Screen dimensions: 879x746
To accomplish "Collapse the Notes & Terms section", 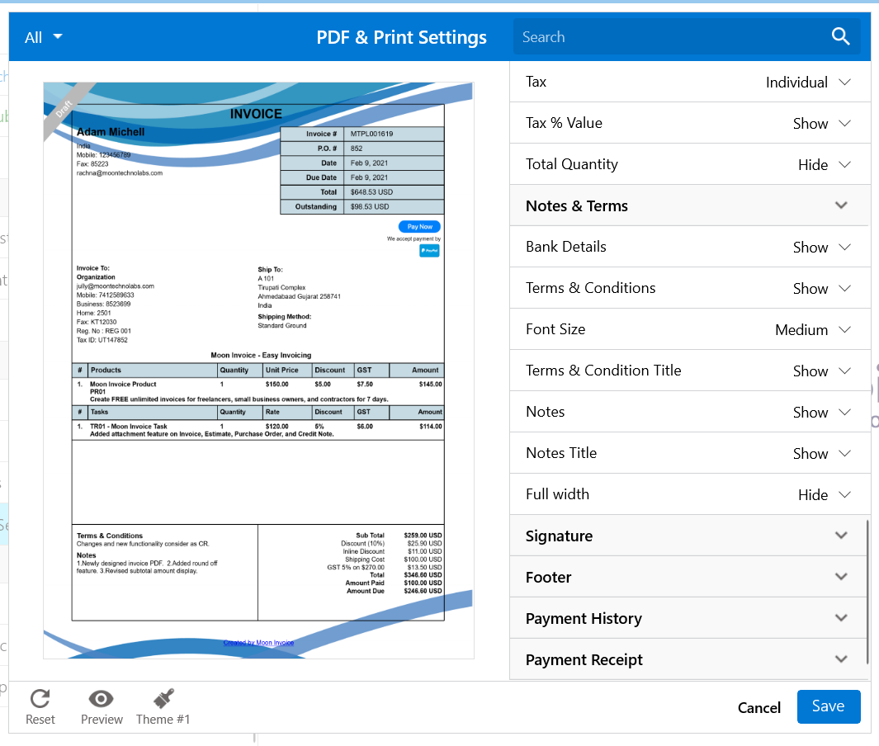I will click(x=689, y=205).
